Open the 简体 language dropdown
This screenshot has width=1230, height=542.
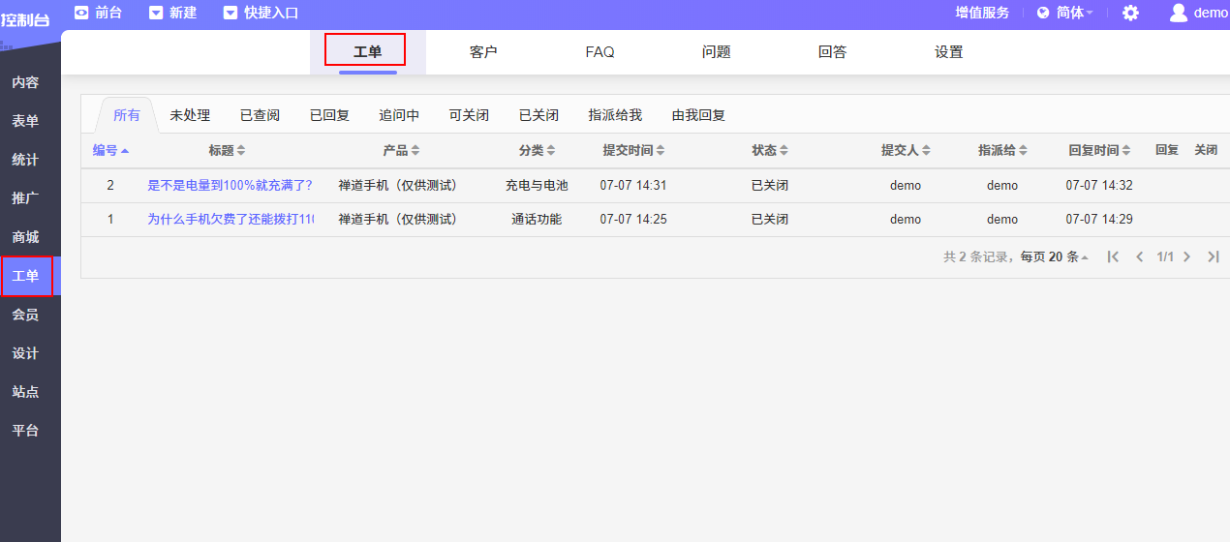coord(1064,13)
